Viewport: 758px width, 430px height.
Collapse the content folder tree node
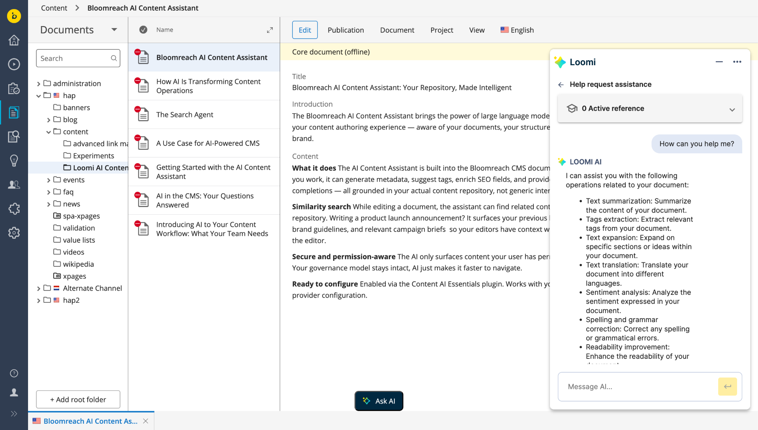[48, 132]
